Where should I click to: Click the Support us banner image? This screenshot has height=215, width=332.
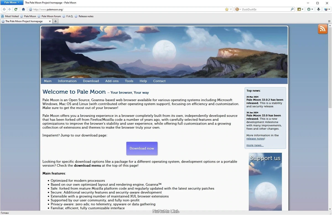pos(265,182)
